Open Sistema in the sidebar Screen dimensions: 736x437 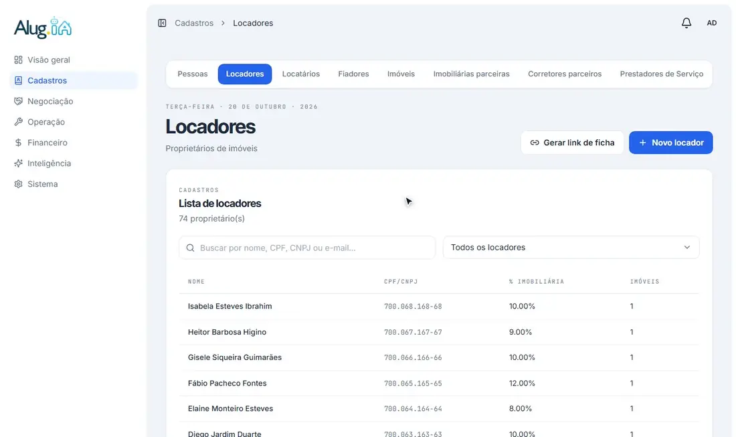(x=74, y=184)
